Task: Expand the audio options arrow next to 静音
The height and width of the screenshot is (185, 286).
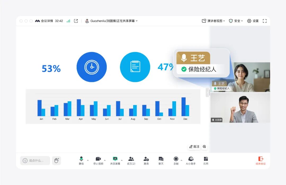Action: [88, 160]
